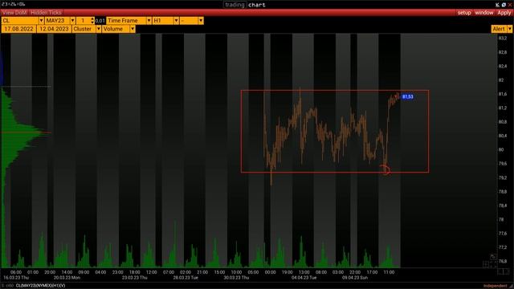Open the Volume data dropdown

[133, 29]
